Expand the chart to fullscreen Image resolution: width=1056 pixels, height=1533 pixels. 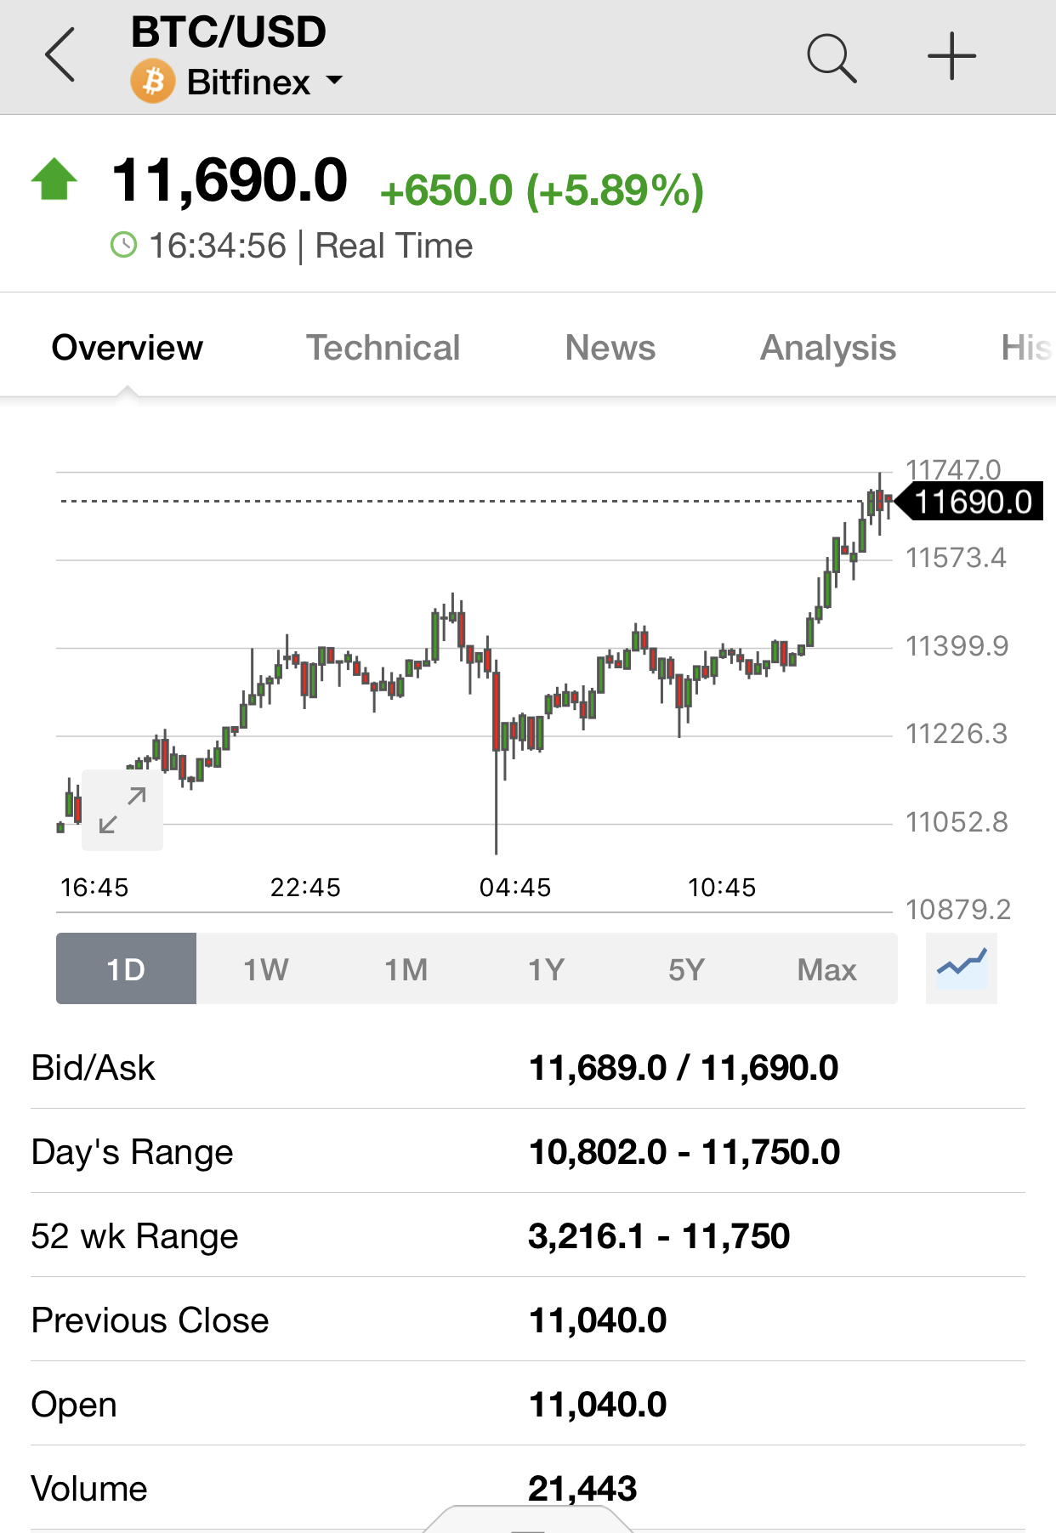(x=122, y=810)
